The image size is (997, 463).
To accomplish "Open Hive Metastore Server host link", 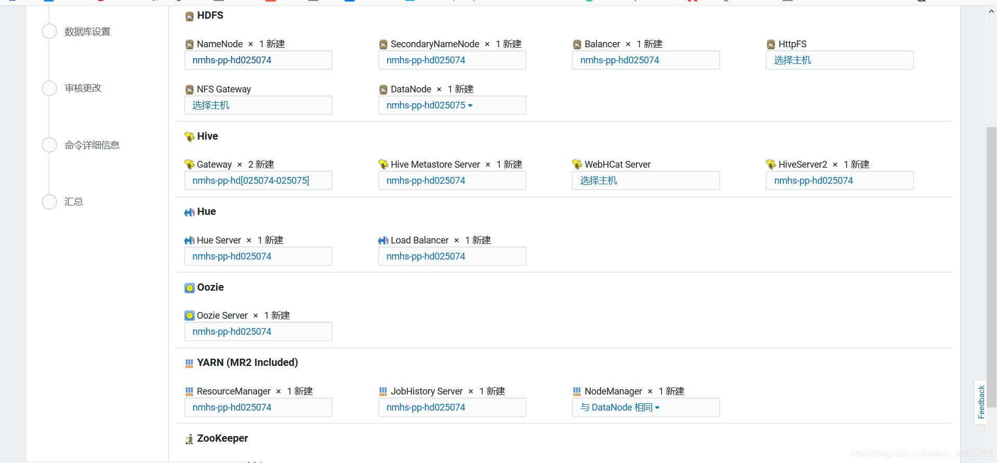I will [426, 181].
